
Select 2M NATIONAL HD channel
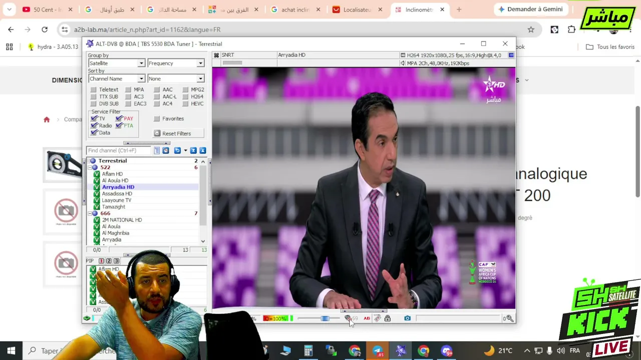[x=122, y=220]
